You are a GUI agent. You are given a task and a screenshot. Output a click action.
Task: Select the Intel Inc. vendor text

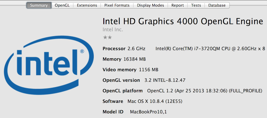click(113, 30)
